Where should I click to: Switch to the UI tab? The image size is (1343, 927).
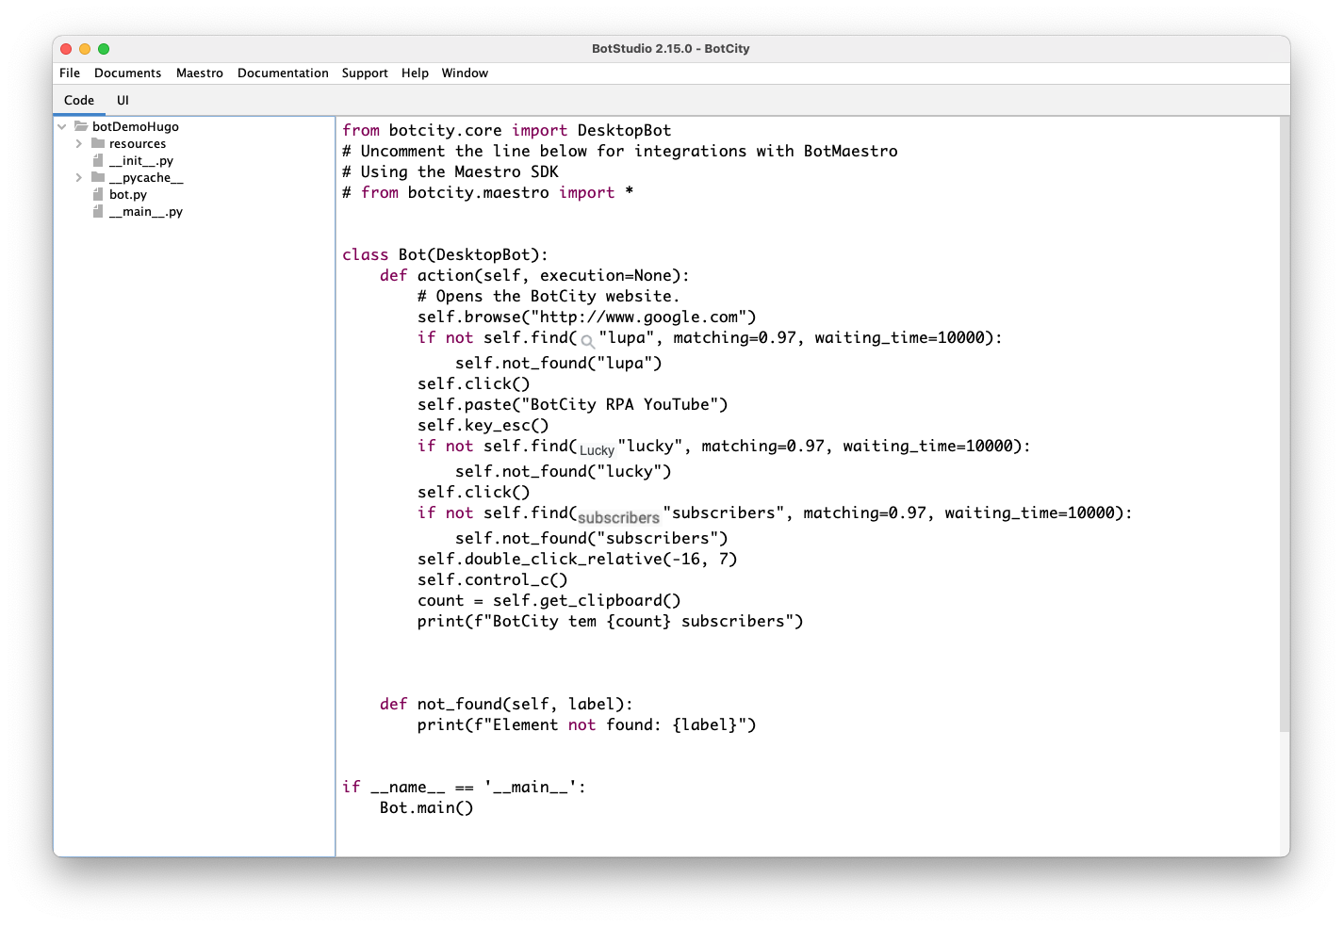(123, 99)
